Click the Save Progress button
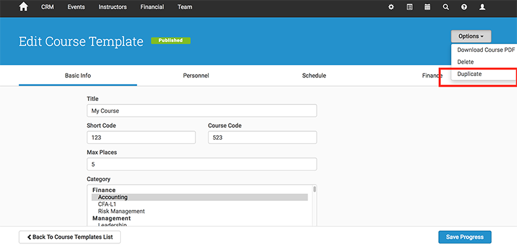 pos(465,237)
